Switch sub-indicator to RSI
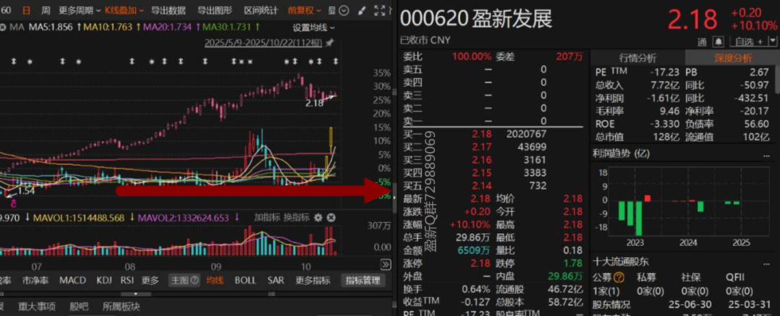This screenshot has width=780, height=316. pos(127,280)
